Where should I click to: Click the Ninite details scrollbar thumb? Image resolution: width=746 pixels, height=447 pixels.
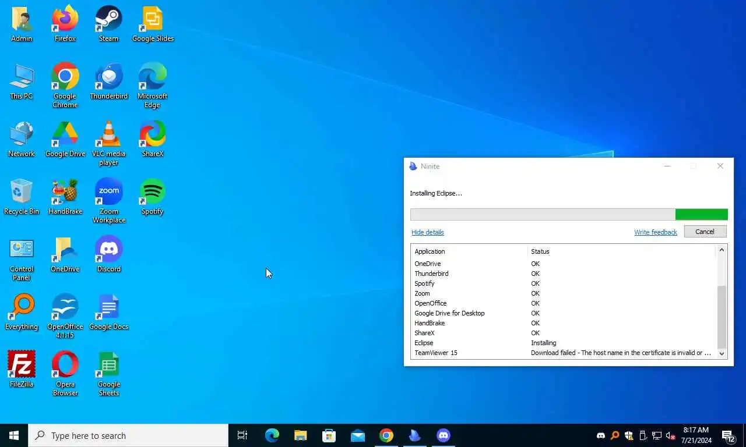(x=722, y=317)
